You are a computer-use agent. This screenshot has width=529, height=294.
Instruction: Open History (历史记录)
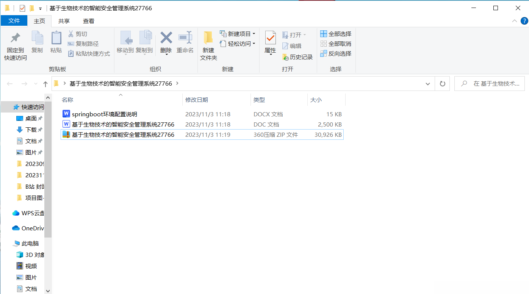click(297, 57)
